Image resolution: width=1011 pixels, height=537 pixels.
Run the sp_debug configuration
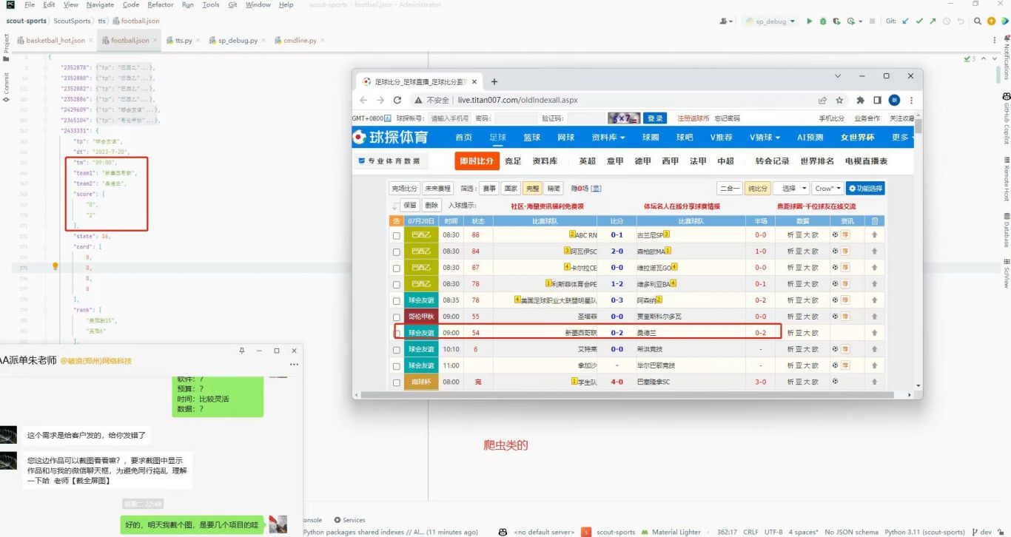click(809, 21)
